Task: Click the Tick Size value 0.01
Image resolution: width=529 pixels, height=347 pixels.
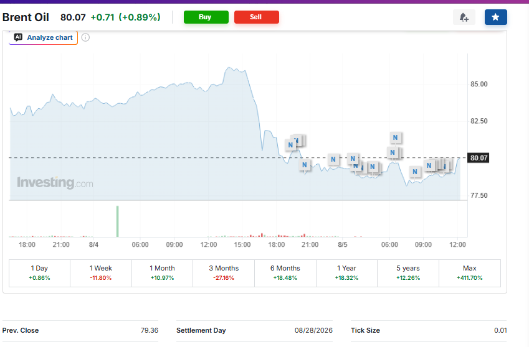Action: point(500,330)
